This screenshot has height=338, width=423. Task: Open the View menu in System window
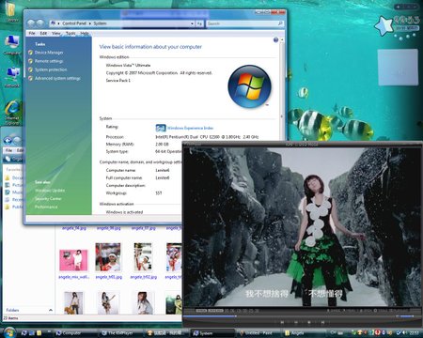(56, 33)
